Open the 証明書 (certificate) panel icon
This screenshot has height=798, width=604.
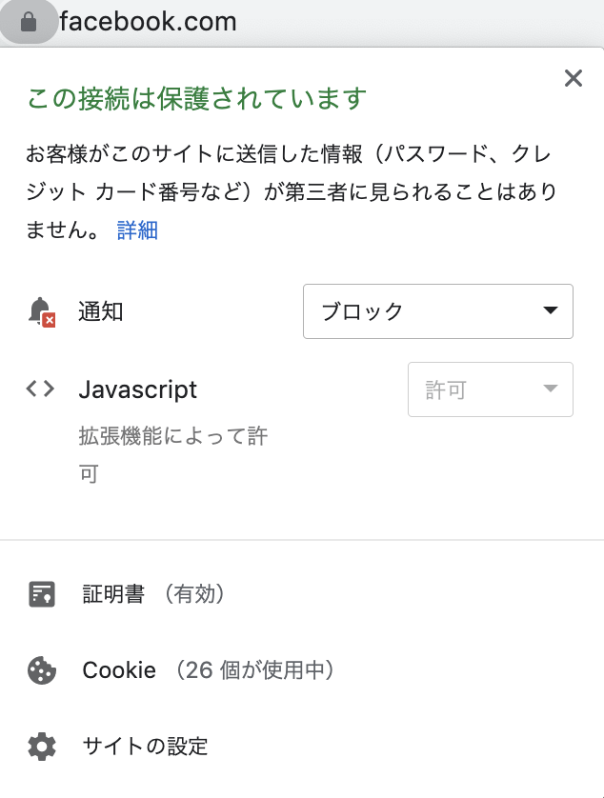41,593
